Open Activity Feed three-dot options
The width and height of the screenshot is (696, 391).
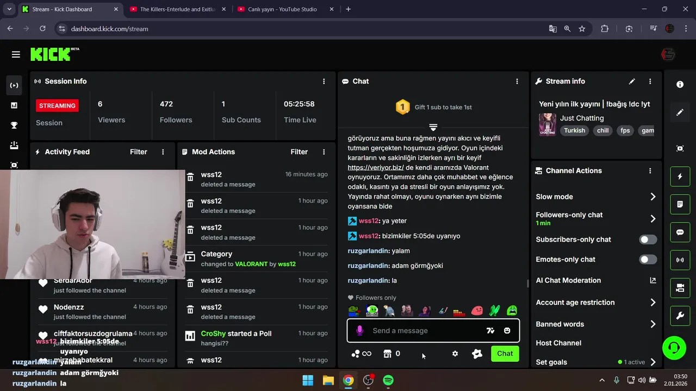pyautogui.click(x=163, y=152)
